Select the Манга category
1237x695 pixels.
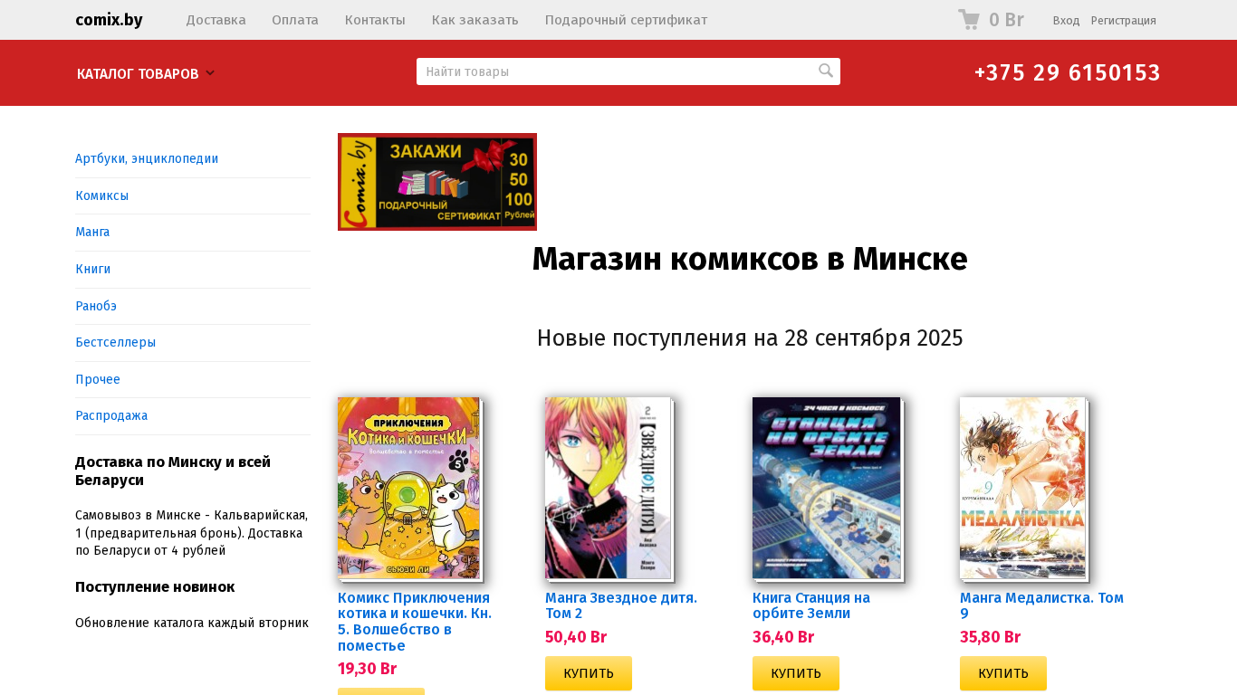pos(92,232)
